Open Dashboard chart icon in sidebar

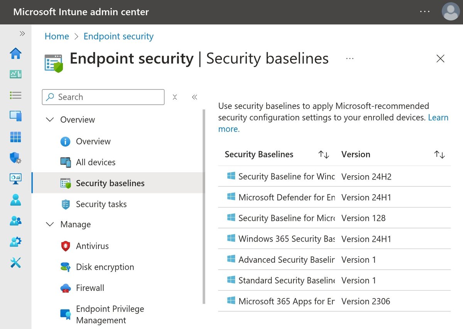[15, 74]
